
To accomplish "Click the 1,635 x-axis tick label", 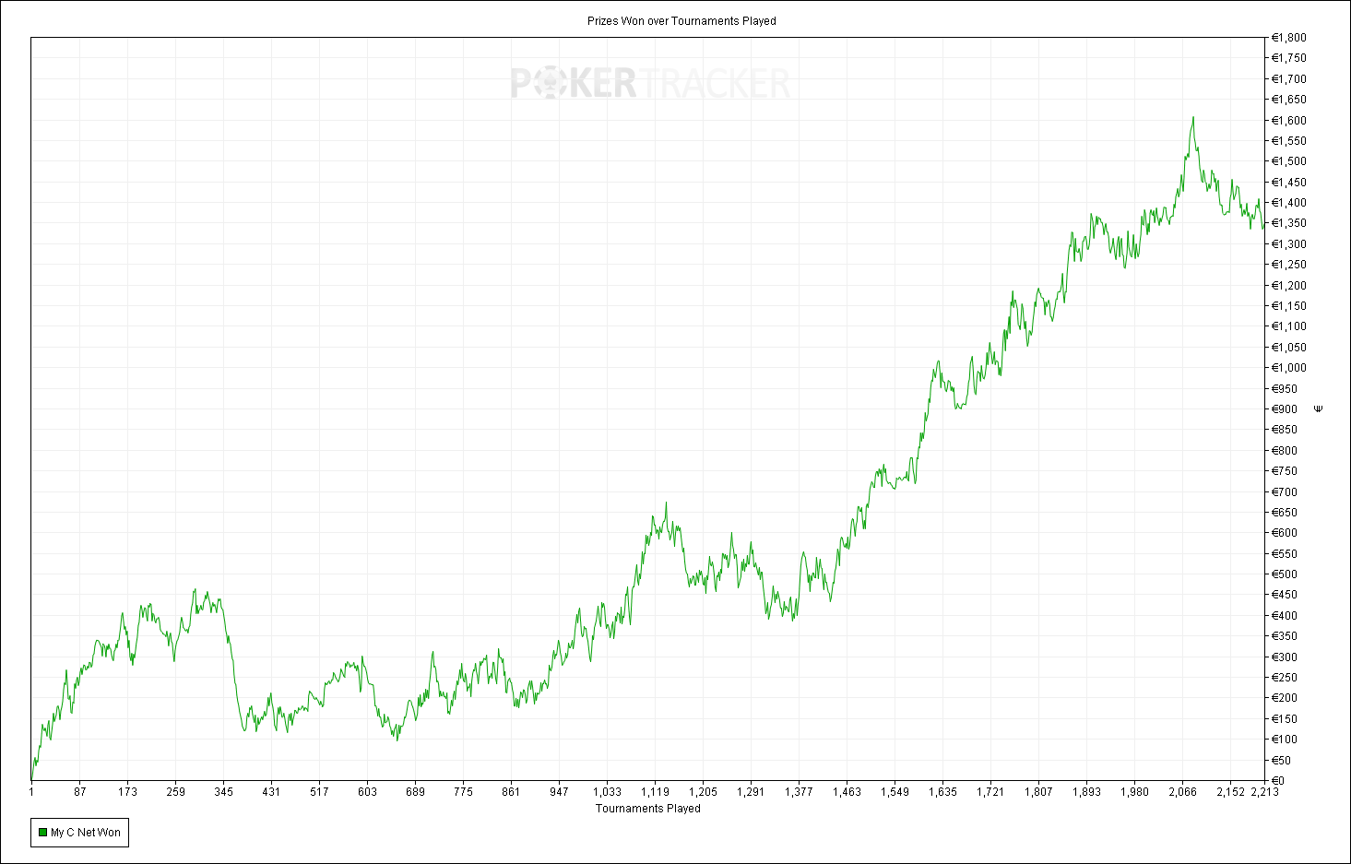I will 942,792.
